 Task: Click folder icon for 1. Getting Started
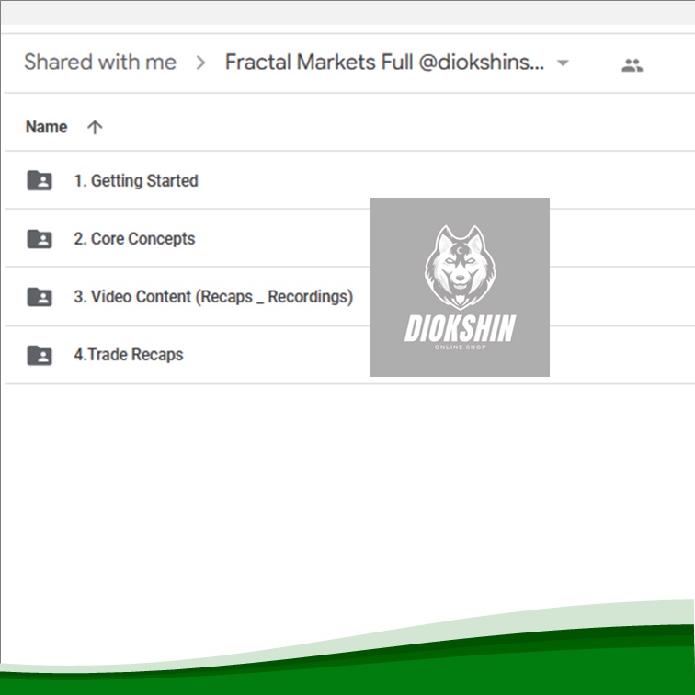40,180
